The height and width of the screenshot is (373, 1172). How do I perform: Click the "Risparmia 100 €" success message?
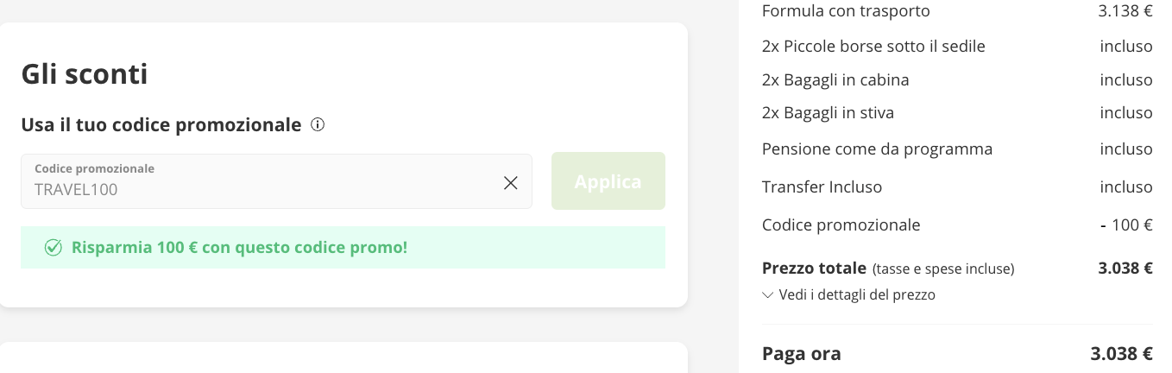click(239, 248)
